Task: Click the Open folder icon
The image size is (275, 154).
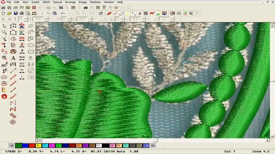Action: pyautogui.click(x=9, y=13)
